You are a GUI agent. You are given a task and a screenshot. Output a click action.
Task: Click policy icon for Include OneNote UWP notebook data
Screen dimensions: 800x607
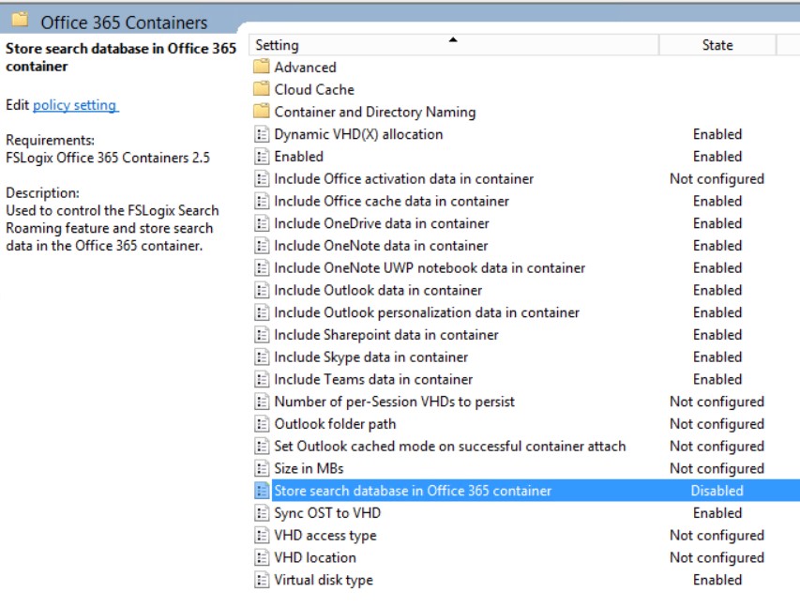pos(262,268)
